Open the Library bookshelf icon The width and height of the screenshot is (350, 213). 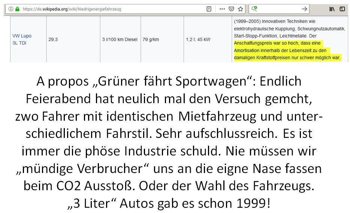(332, 9)
